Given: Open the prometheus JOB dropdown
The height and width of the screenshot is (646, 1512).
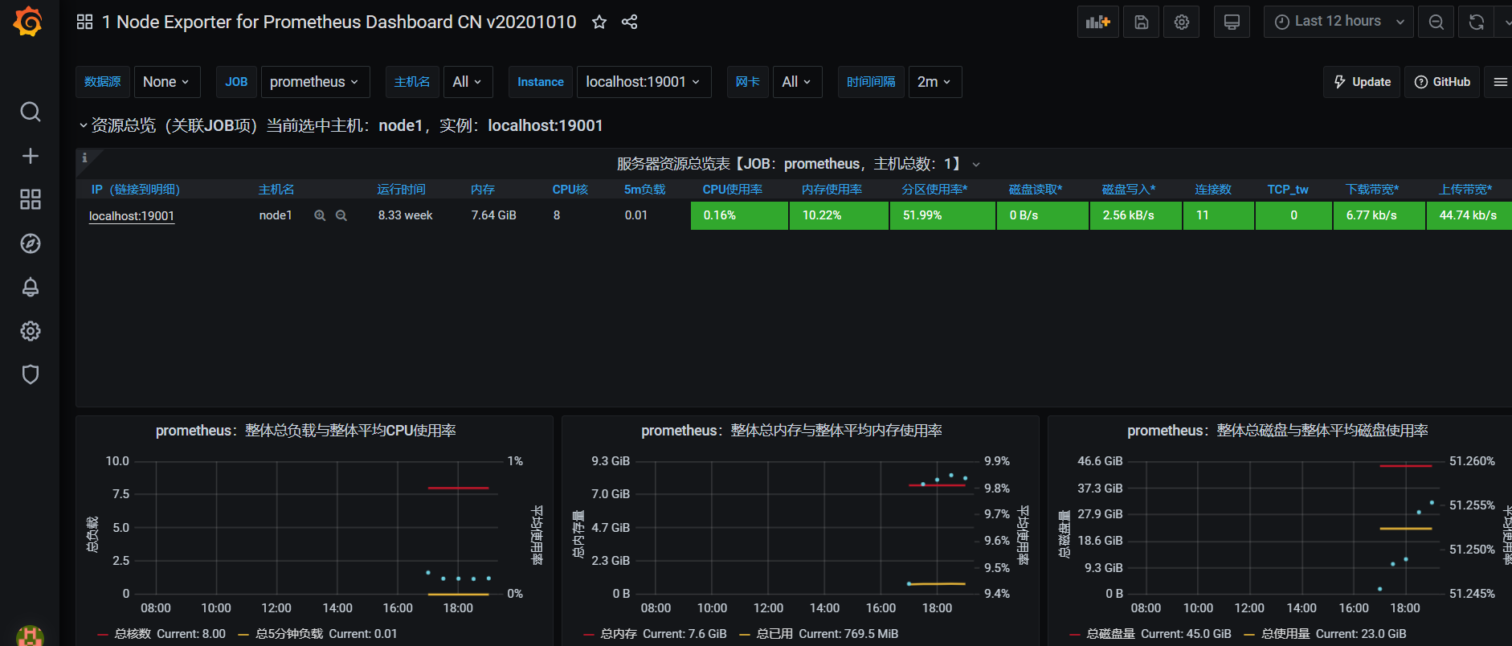Looking at the screenshot, I should click(315, 82).
